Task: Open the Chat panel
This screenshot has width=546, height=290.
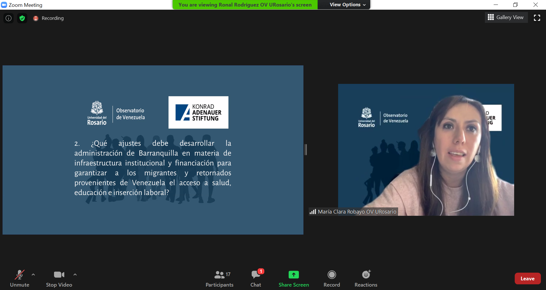Action: click(256, 278)
